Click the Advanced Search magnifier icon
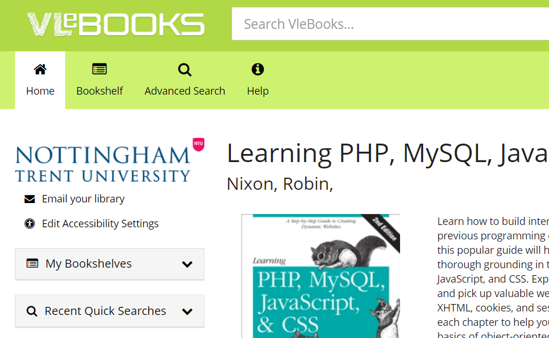This screenshot has width=549, height=338. coord(185,69)
